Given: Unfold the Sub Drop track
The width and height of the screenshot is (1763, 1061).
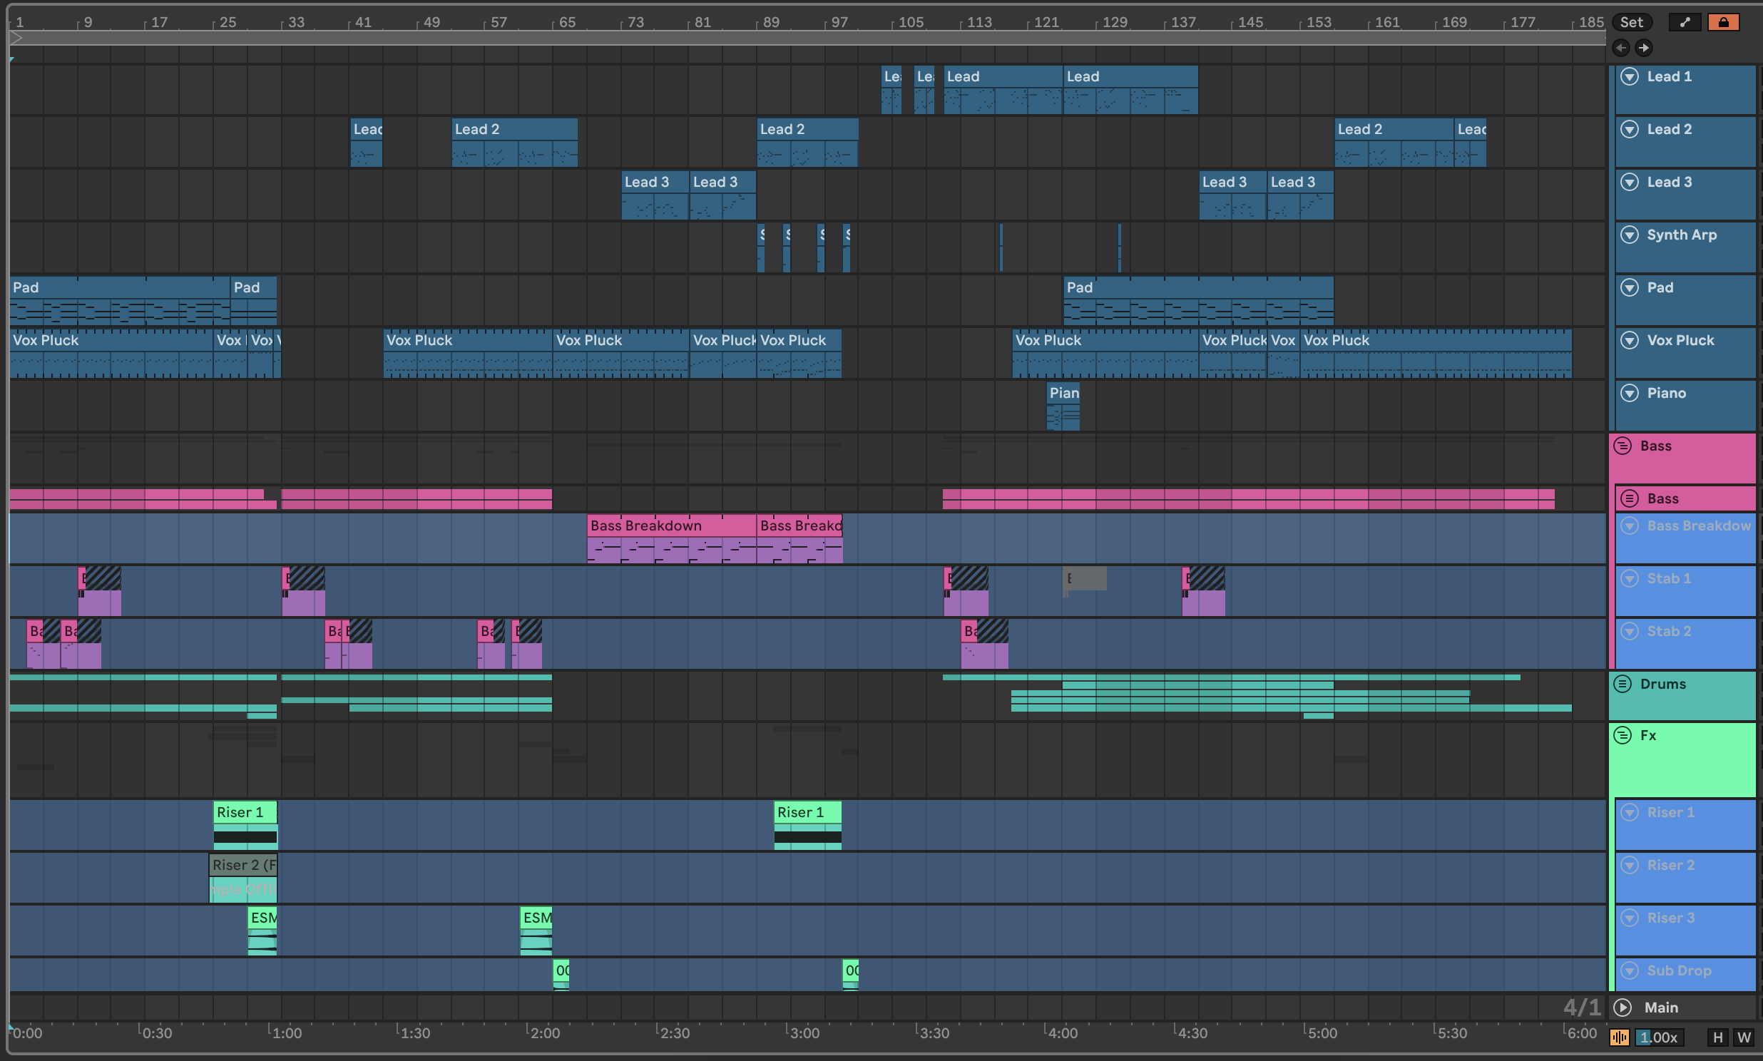Looking at the screenshot, I should [x=1630, y=972].
